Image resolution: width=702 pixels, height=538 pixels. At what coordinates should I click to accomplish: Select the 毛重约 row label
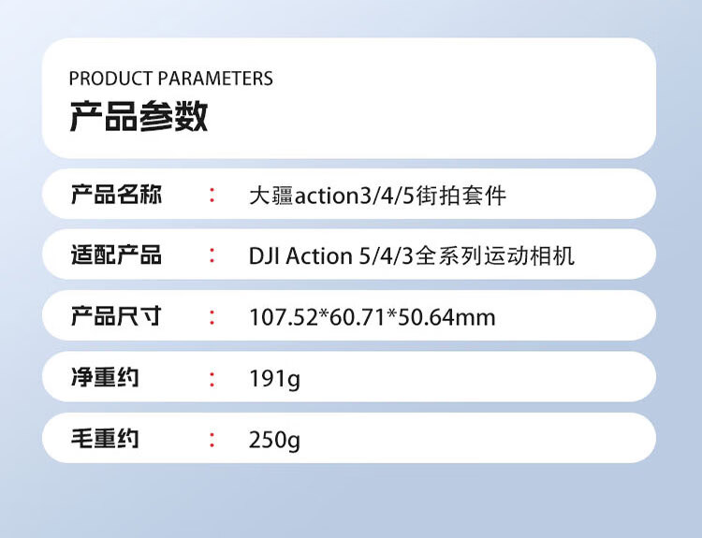pyautogui.click(x=105, y=438)
